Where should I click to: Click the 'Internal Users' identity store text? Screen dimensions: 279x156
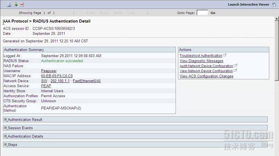click(x=52, y=91)
